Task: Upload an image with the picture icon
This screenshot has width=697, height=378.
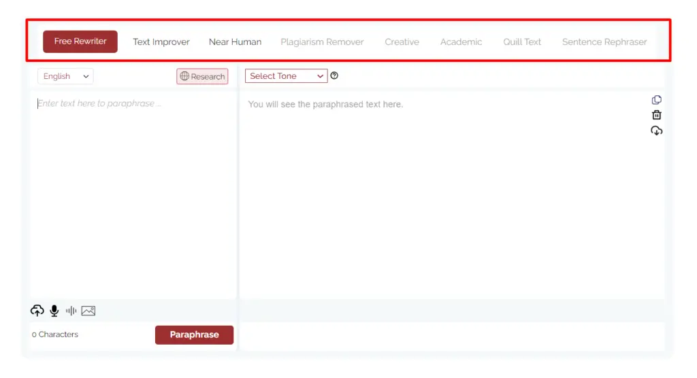Action: coord(88,311)
